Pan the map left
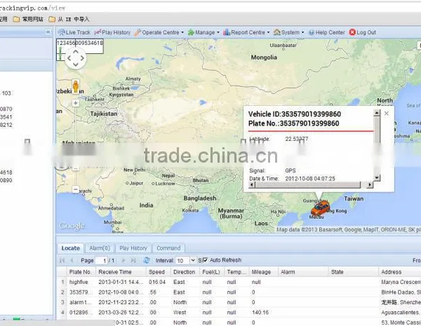The image size is (421, 326). click(69, 58)
